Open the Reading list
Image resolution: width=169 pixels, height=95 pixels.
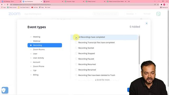pyautogui.click(x=164, y=7)
